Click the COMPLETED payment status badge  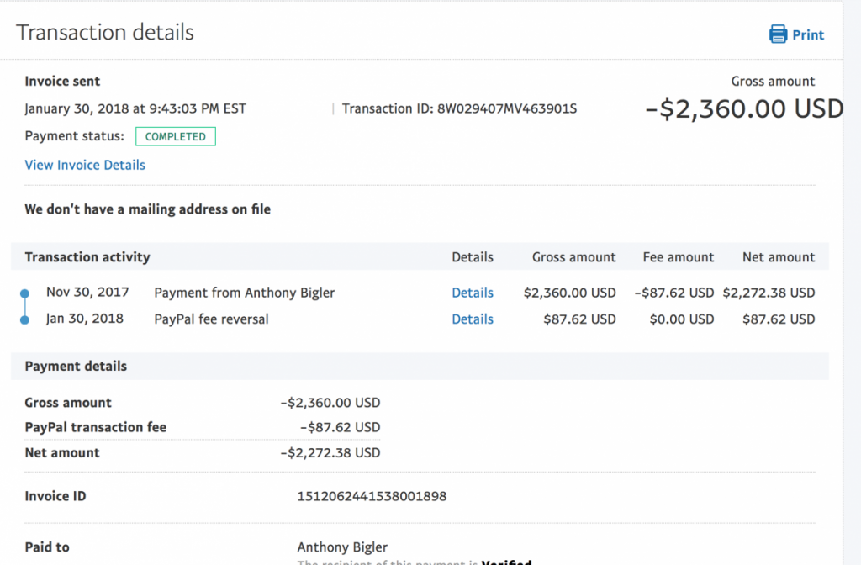tap(176, 137)
